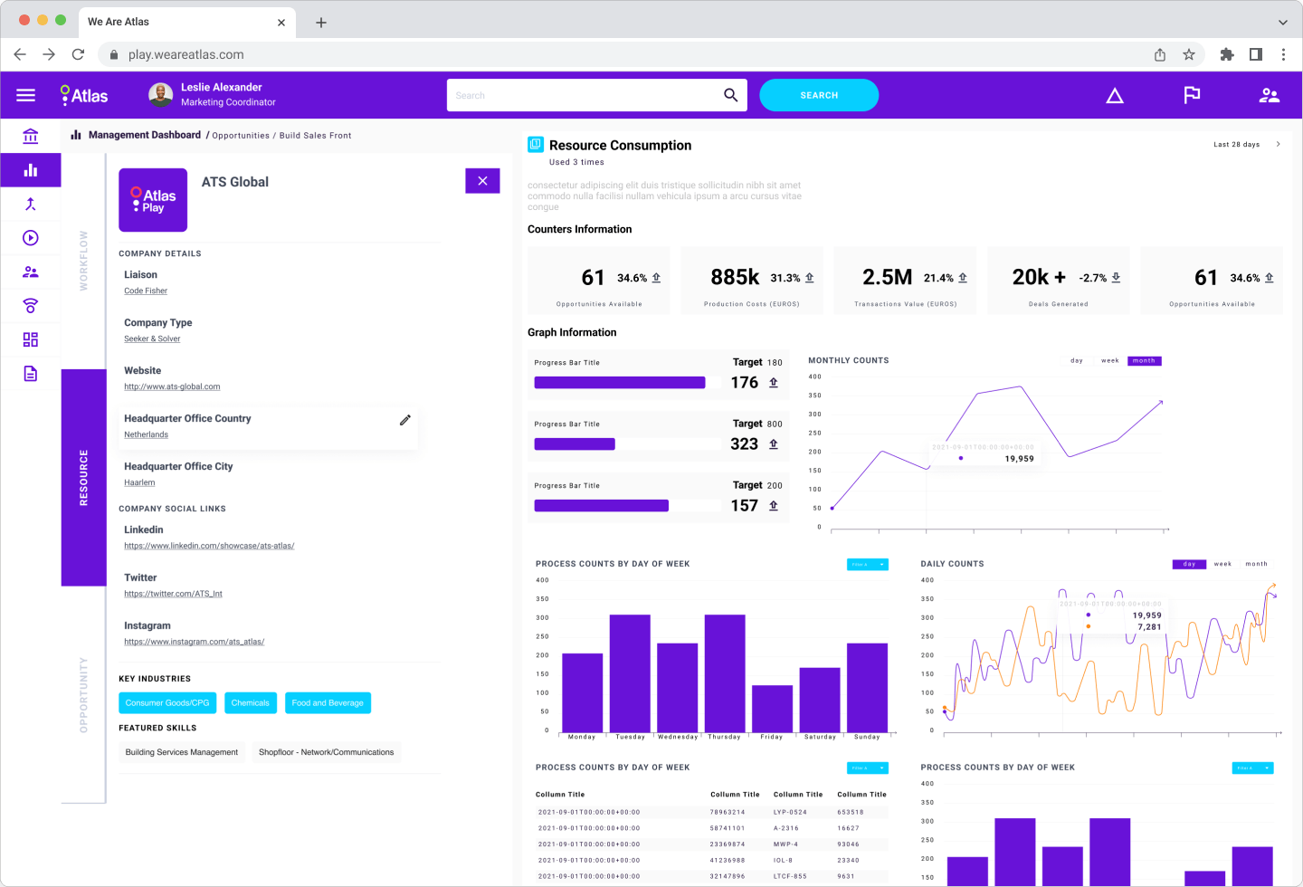Open the twitter.com/ATS_Int link
The image size is (1303, 887).
[173, 595]
